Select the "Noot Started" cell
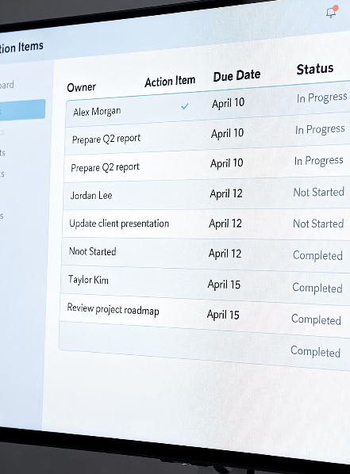 tap(92, 251)
